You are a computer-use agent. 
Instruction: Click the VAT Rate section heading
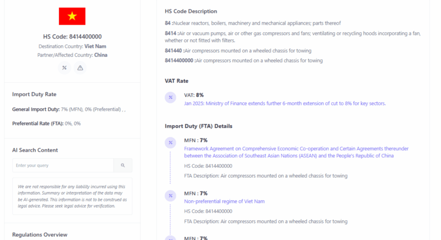[177, 81]
